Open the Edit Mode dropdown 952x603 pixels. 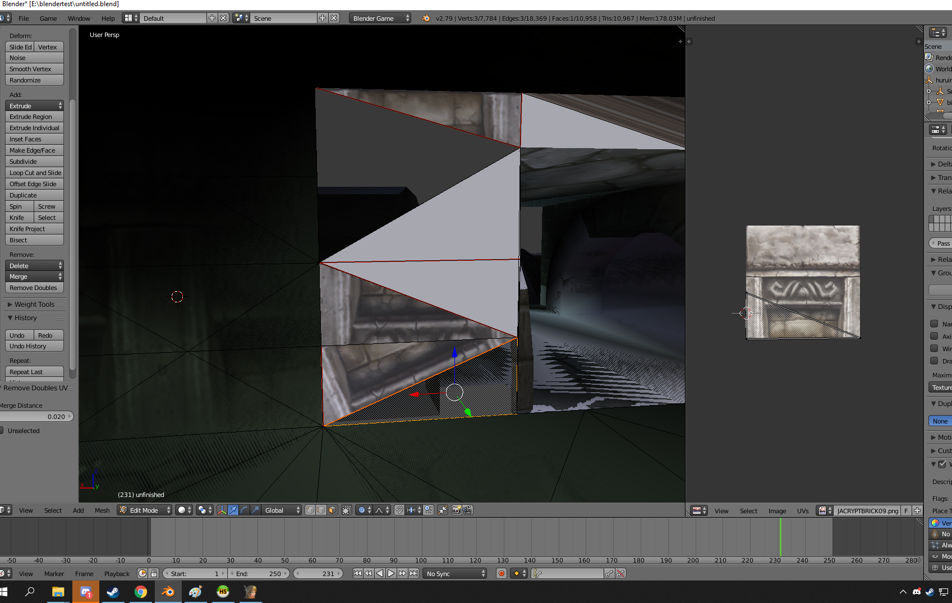click(145, 510)
